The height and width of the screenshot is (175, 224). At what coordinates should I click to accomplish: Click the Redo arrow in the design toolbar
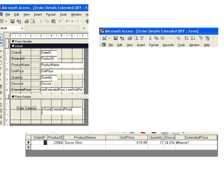pyautogui.click(x=77, y=21)
